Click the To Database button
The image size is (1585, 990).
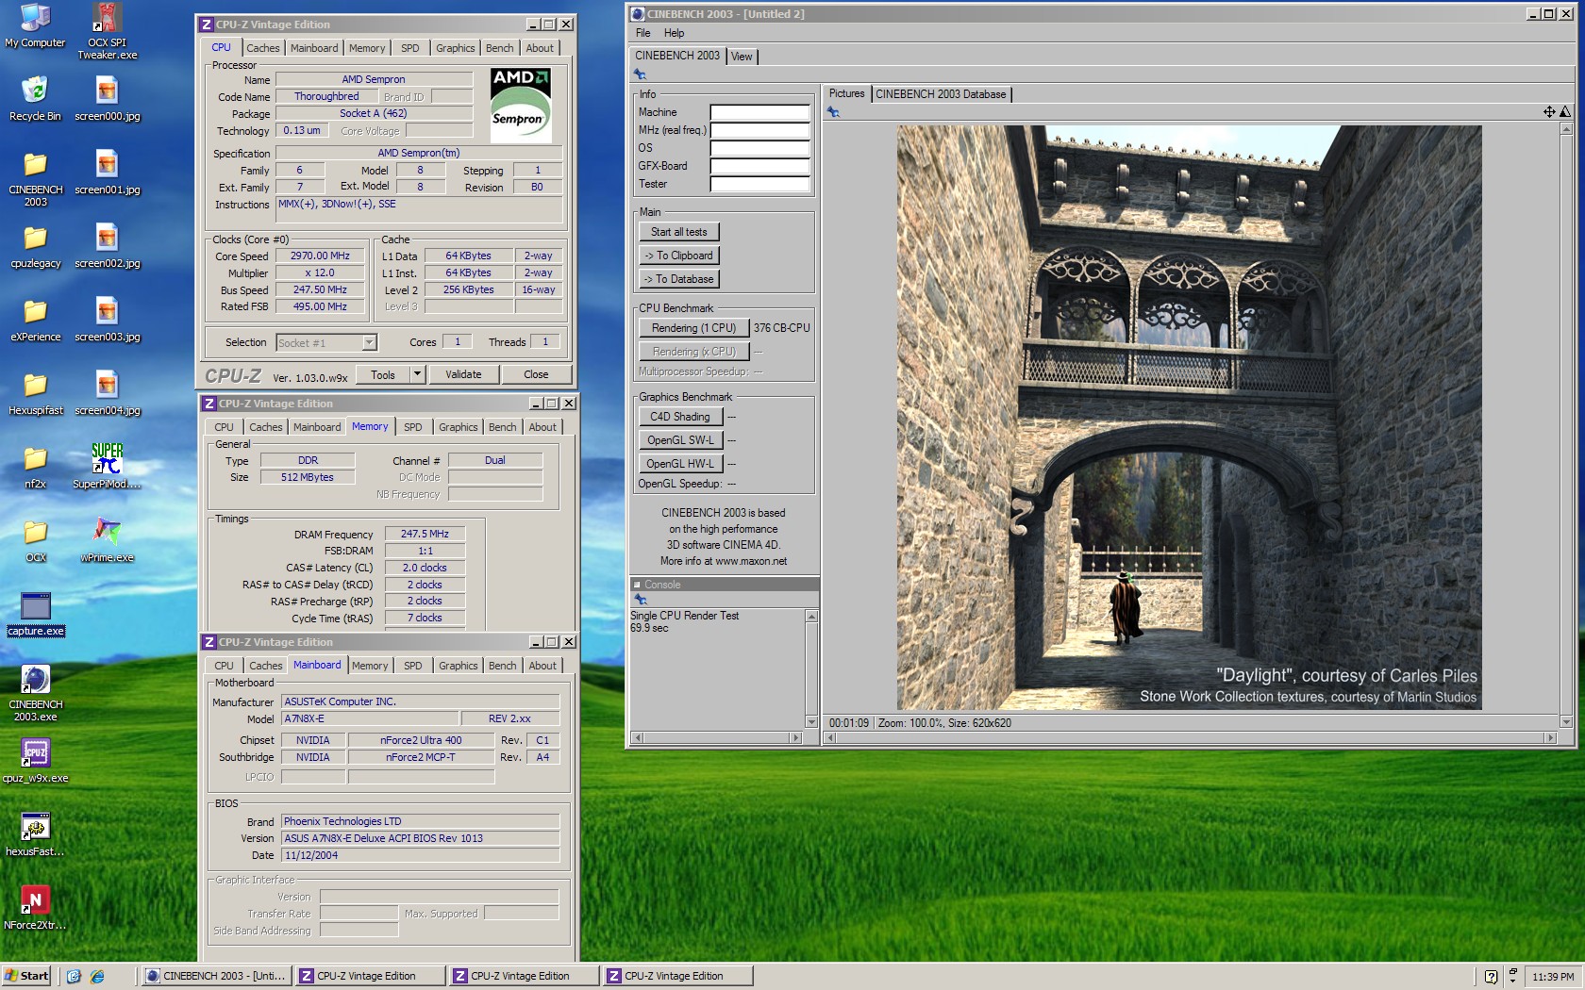679,279
